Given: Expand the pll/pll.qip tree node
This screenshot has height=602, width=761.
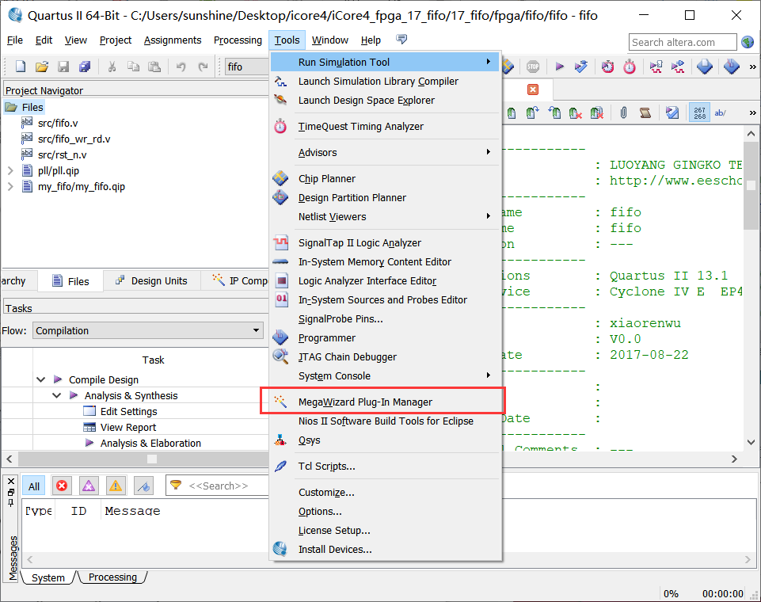Looking at the screenshot, I should click(x=10, y=171).
